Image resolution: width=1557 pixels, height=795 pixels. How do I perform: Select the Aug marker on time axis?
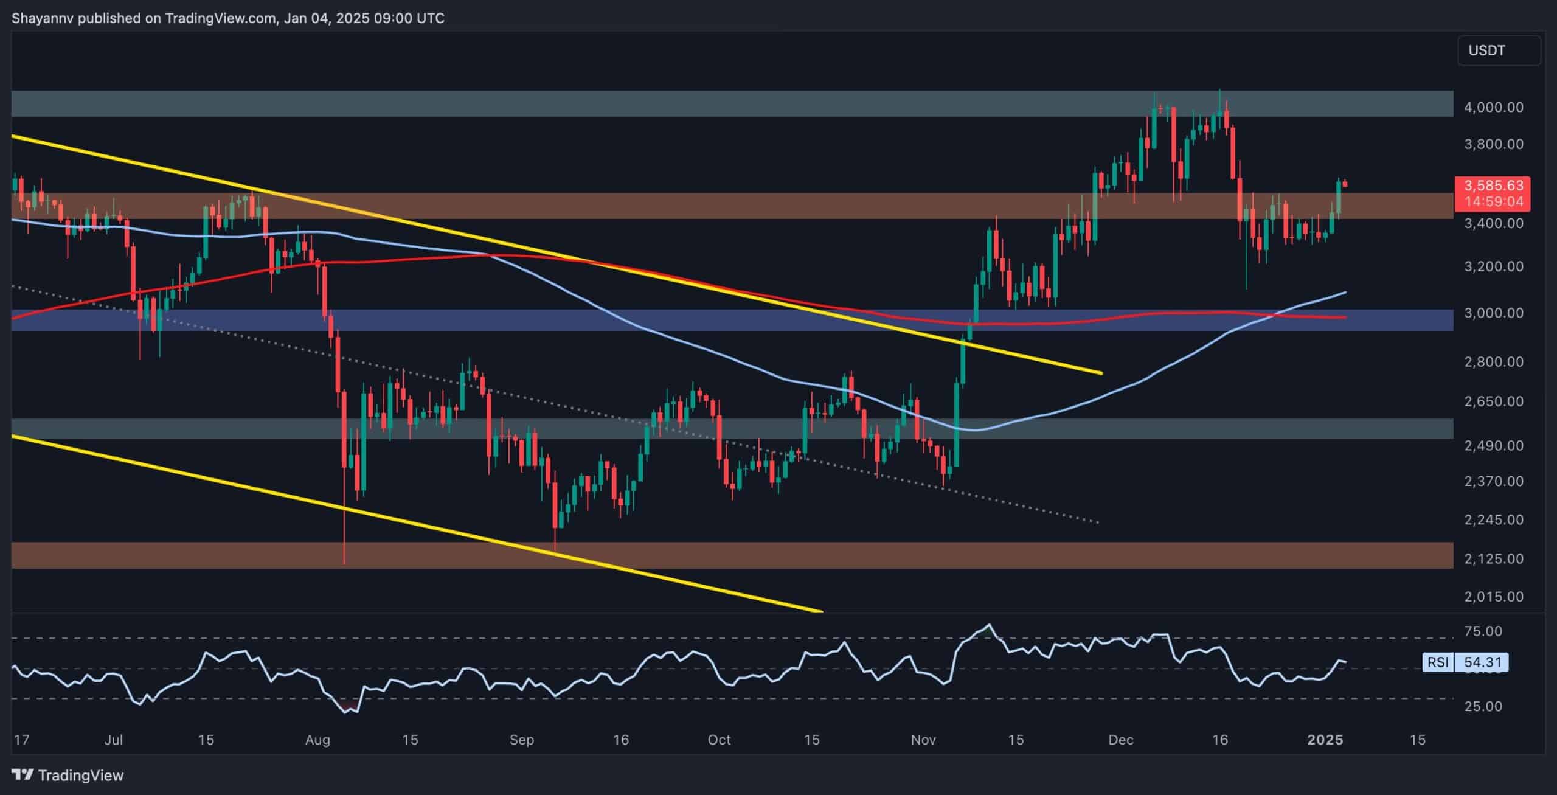tap(317, 740)
